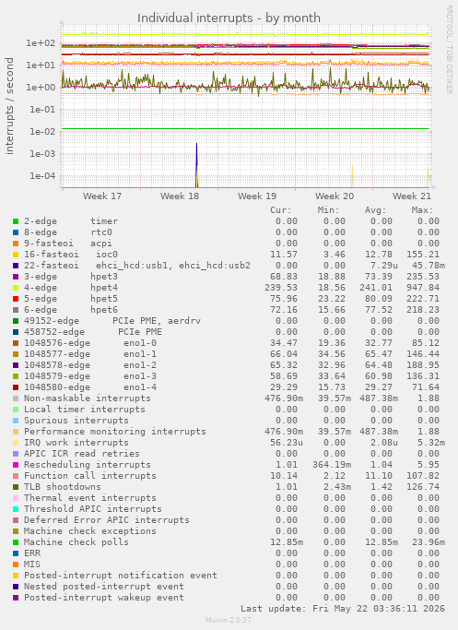Click the red 5-edge hpet5 legend swatch
This screenshot has width=458, height=630.
[x=16, y=299]
